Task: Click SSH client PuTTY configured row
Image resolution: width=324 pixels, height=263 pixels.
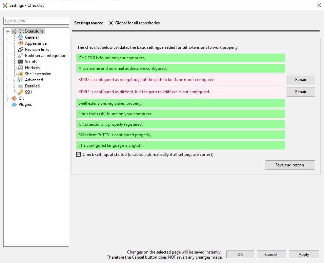Action: [x=180, y=135]
